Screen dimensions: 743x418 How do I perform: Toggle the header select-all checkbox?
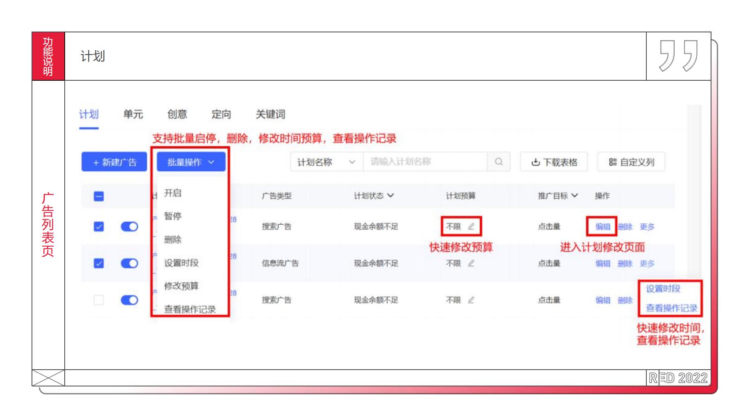point(99,196)
